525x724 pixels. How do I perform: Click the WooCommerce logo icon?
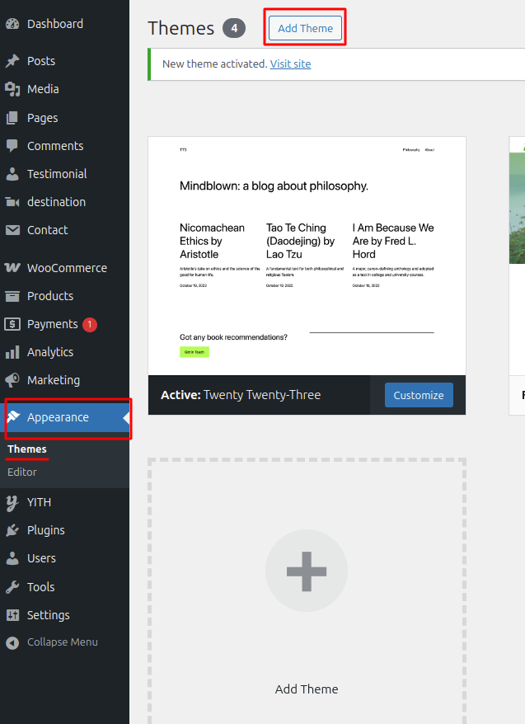(12, 268)
